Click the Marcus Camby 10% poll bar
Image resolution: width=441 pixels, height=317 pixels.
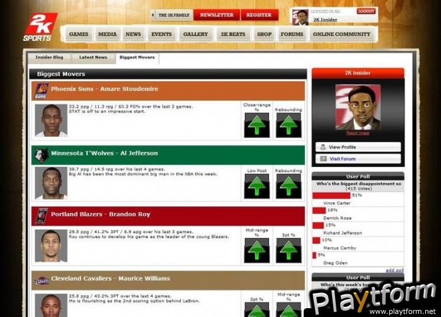[316, 240]
